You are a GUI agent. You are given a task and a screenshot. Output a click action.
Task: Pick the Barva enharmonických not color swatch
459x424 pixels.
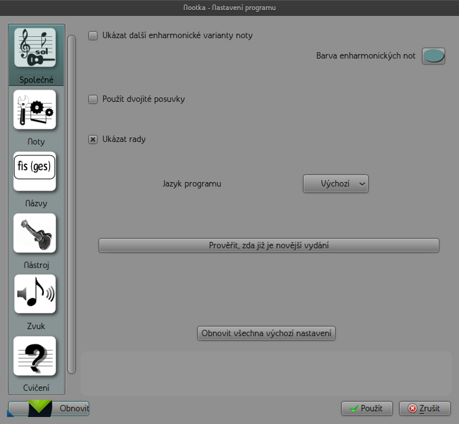(434, 56)
